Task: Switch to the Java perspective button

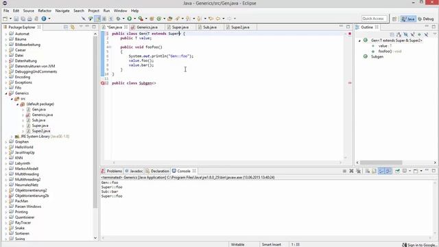Action: click(408, 19)
